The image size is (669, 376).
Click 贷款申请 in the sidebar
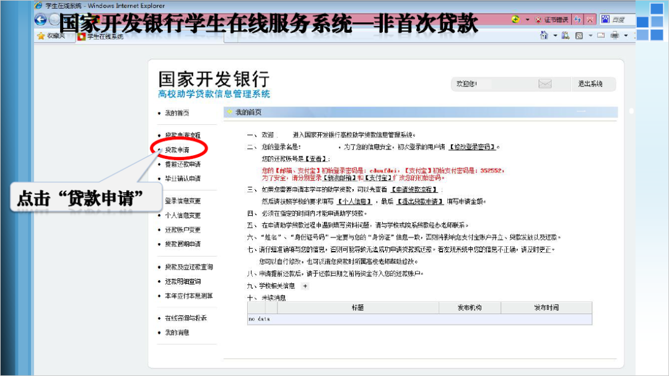[x=177, y=150]
